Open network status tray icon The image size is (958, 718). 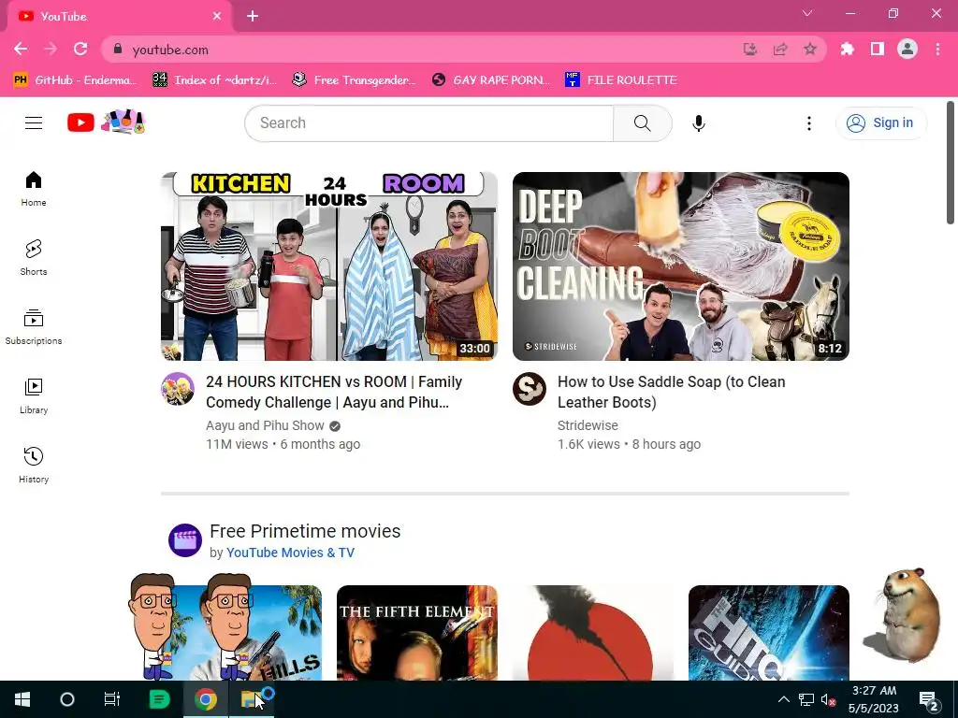coord(806,699)
